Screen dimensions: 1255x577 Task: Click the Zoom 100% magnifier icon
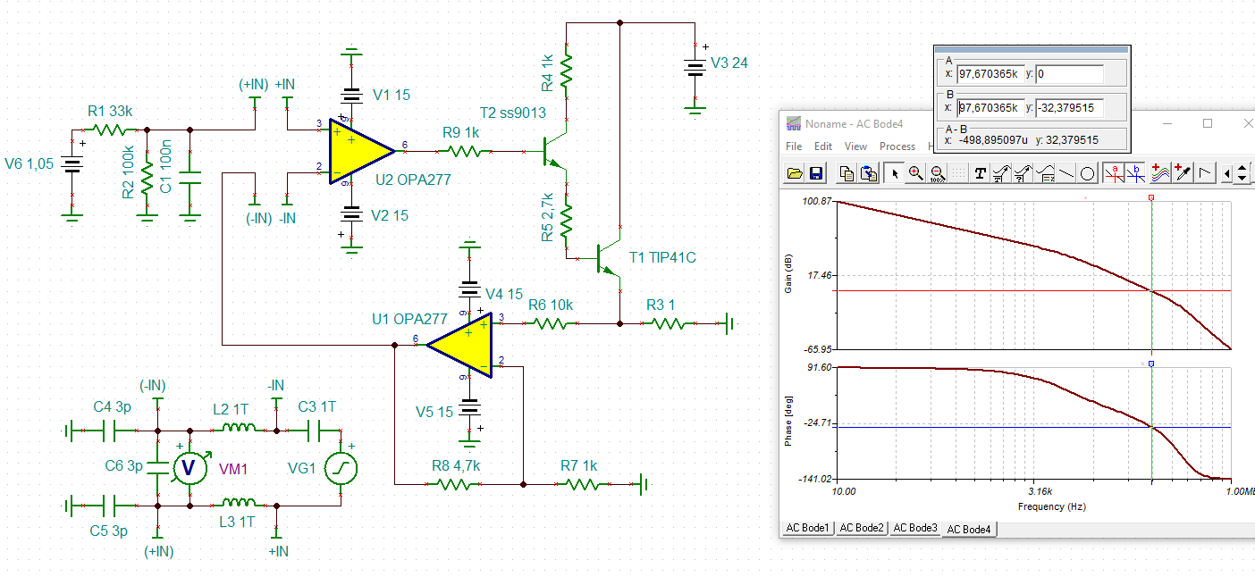coord(938,173)
